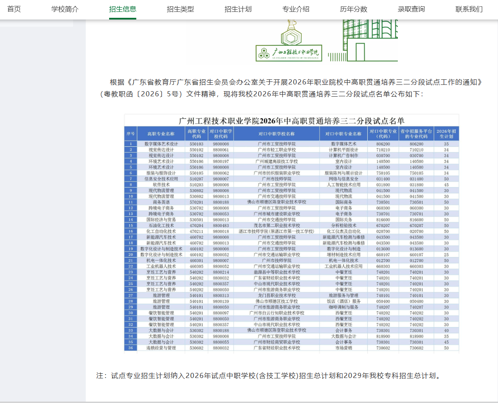Image resolution: width=498 pixels, height=403 pixels.
Task: Open the 录取查询 menu item
Action: coord(411,9)
